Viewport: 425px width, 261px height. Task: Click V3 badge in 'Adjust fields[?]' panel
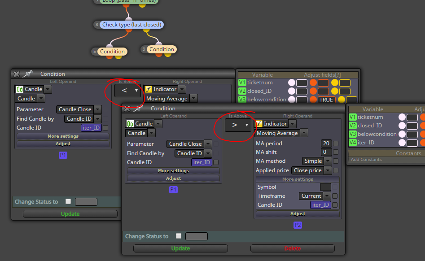(x=242, y=100)
